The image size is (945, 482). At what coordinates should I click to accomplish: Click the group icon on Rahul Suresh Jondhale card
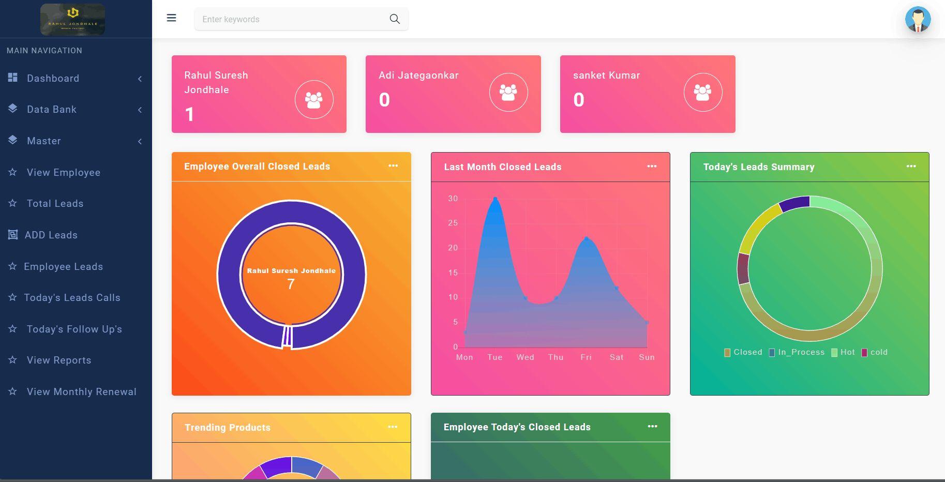coord(314,100)
